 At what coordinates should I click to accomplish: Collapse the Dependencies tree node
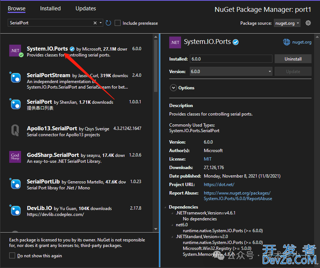[166, 207]
